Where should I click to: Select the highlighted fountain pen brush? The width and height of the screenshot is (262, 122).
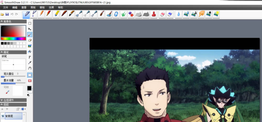pos(26,14)
